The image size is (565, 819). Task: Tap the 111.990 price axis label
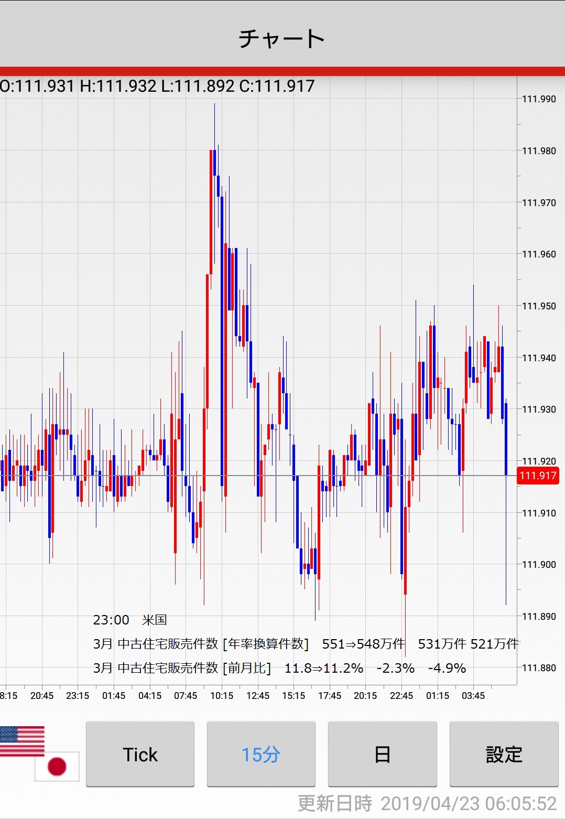click(x=539, y=99)
